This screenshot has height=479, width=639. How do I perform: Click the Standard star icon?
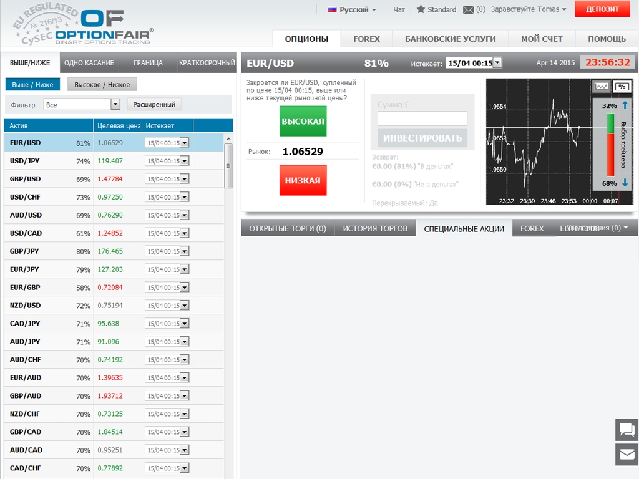pos(421,9)
